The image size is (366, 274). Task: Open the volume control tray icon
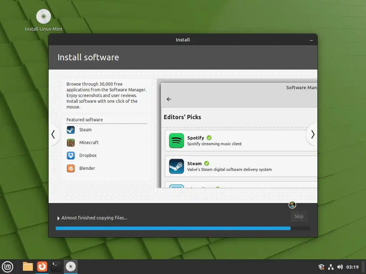point(340,267)
